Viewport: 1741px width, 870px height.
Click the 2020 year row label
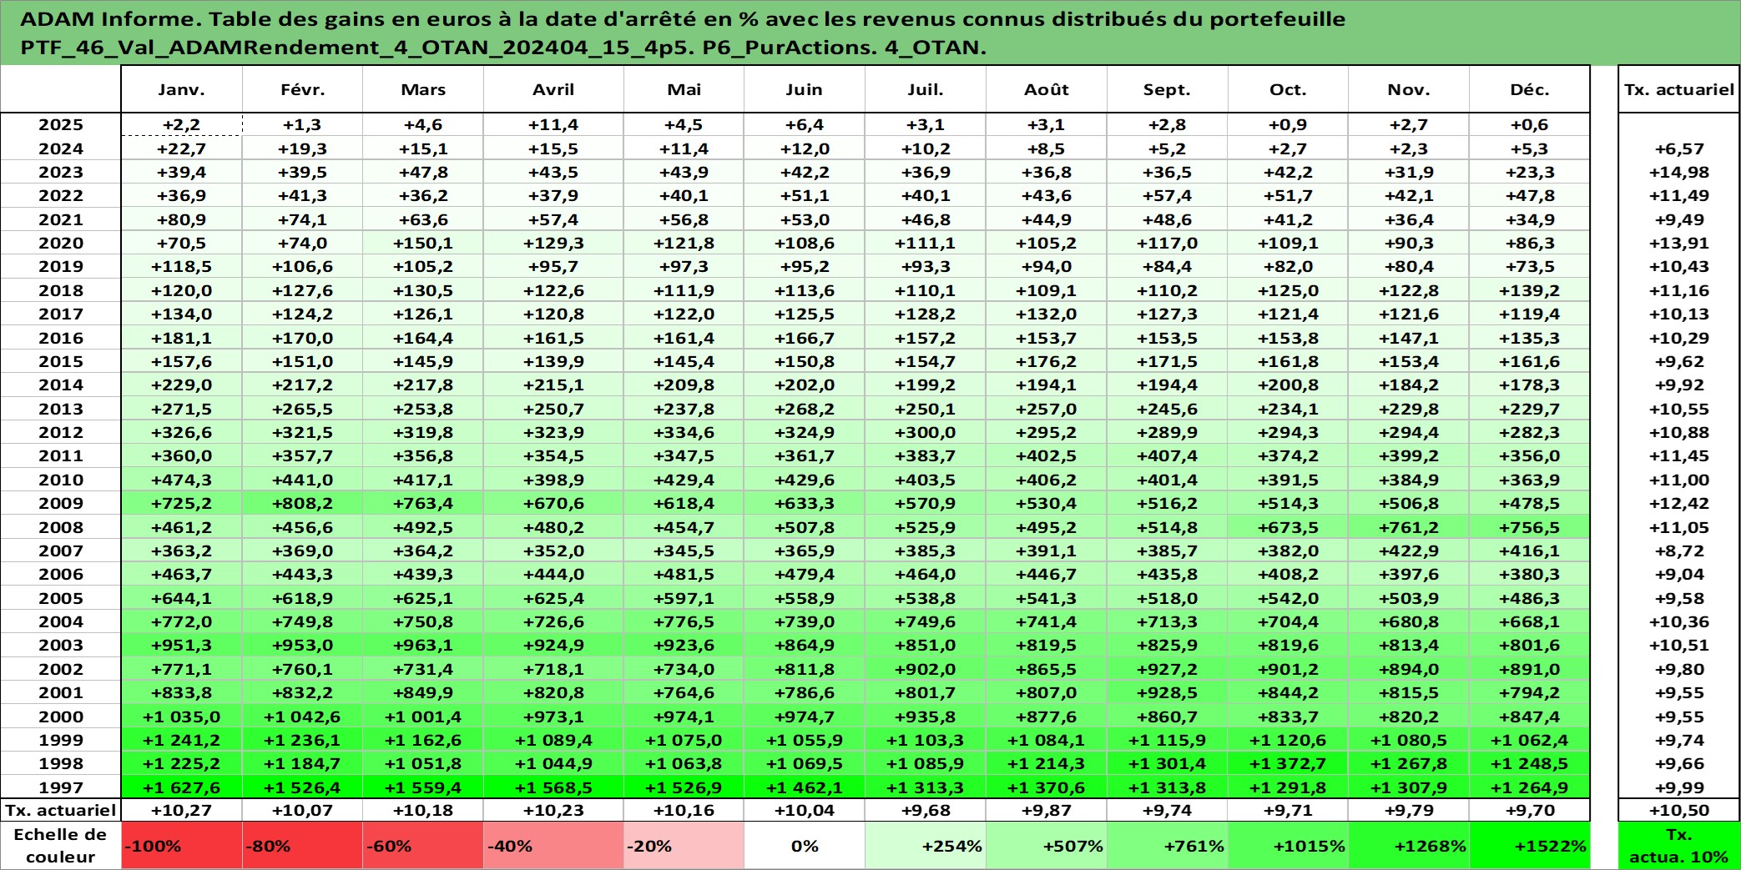click(61, 243)
